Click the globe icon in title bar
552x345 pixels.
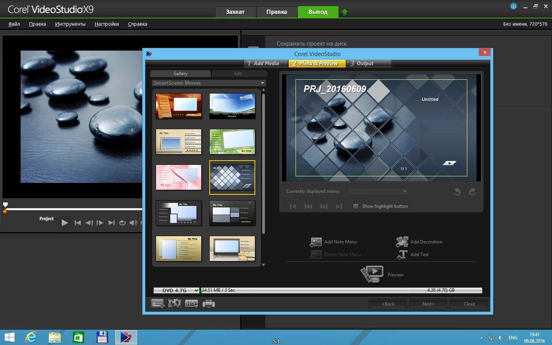(x=513, y=6)
